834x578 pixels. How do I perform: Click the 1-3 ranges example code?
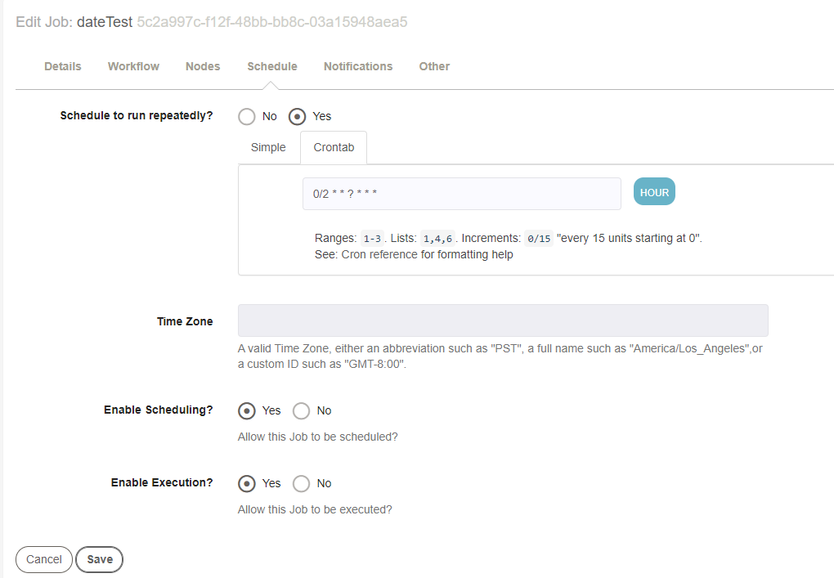372,239
